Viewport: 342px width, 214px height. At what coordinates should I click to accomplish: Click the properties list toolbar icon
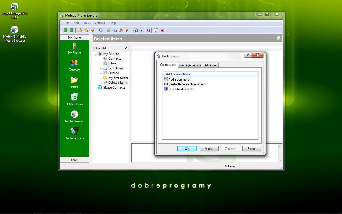[x=100, y=30]
